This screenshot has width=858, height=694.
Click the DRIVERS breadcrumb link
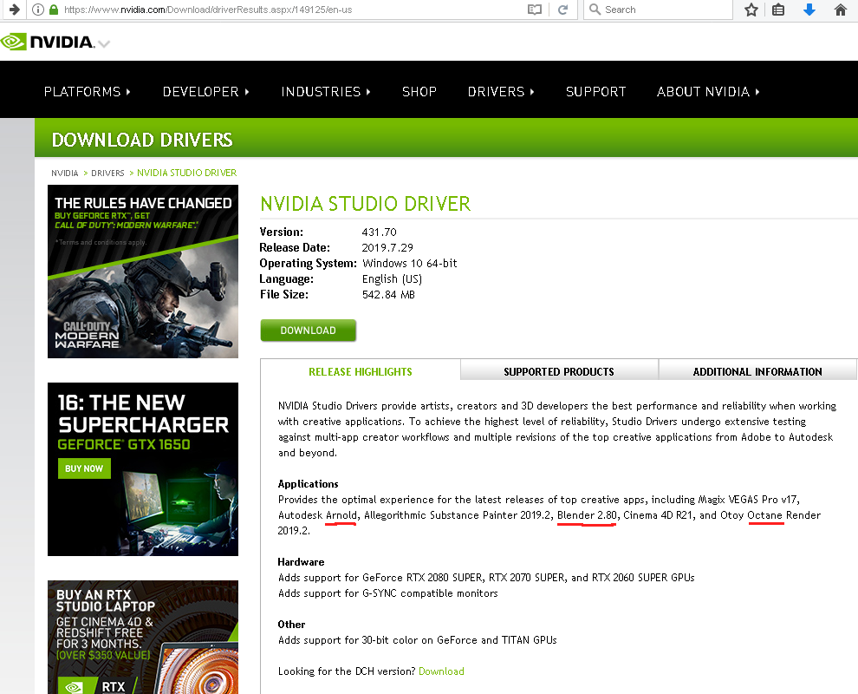pos(107,173)
